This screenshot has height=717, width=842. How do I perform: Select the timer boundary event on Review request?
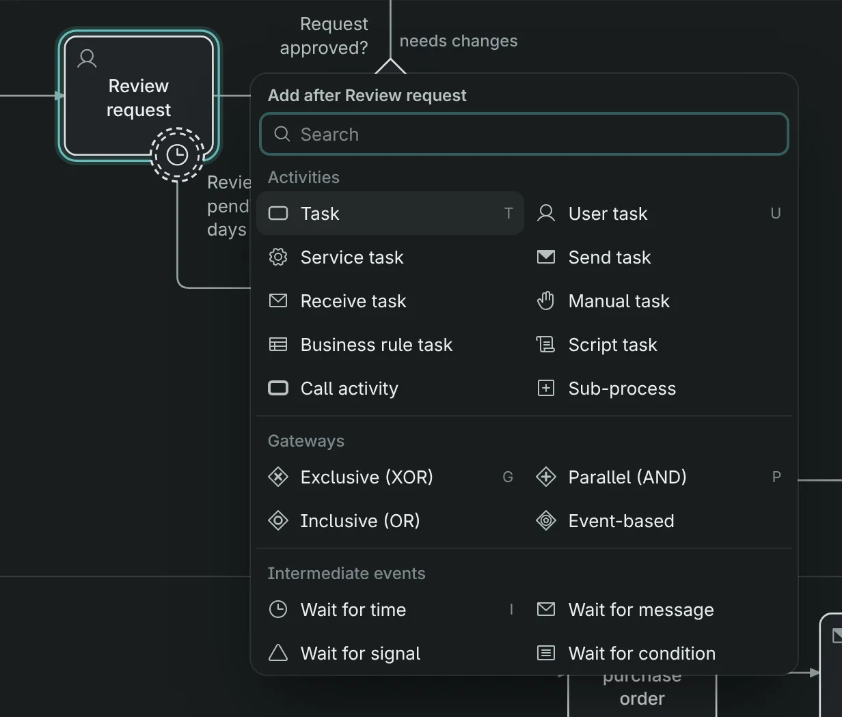pos(177,155)
